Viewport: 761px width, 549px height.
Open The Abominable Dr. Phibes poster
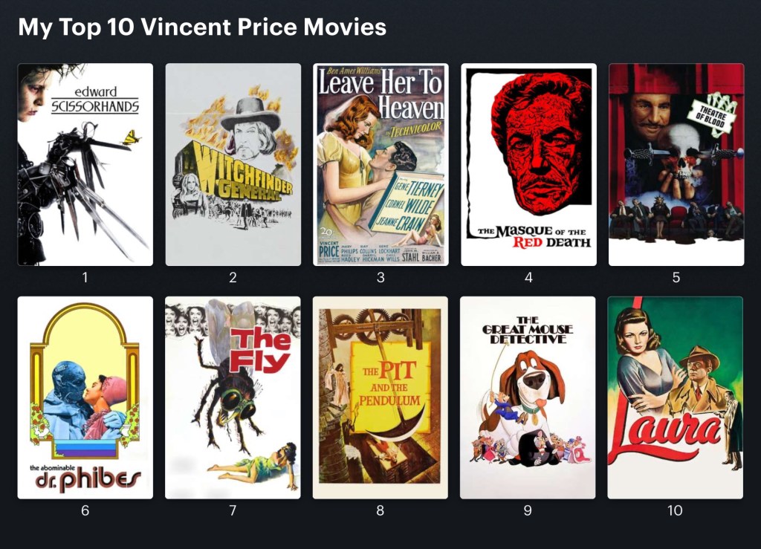click(x=85, y=397)
